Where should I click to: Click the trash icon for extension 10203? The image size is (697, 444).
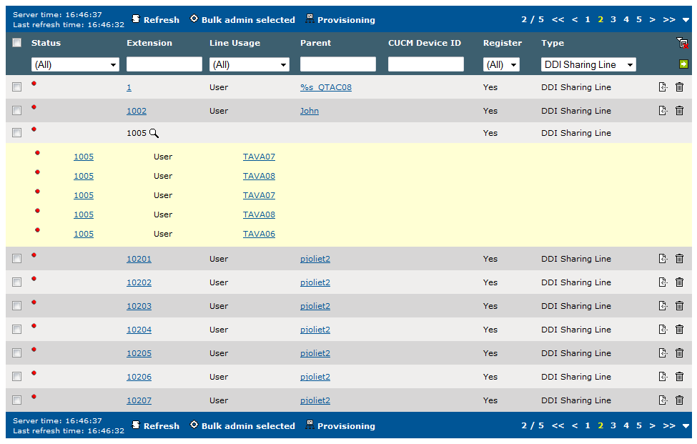coord(679,306)
